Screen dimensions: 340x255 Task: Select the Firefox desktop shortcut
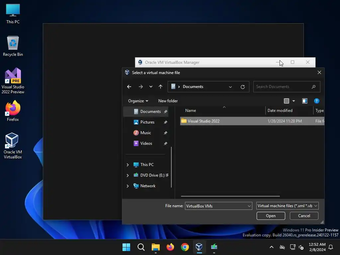13,111
